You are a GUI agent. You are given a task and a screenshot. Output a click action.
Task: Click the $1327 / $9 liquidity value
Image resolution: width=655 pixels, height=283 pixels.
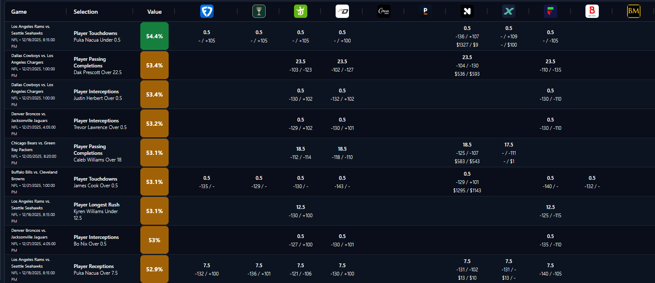(x=467, y=45)
